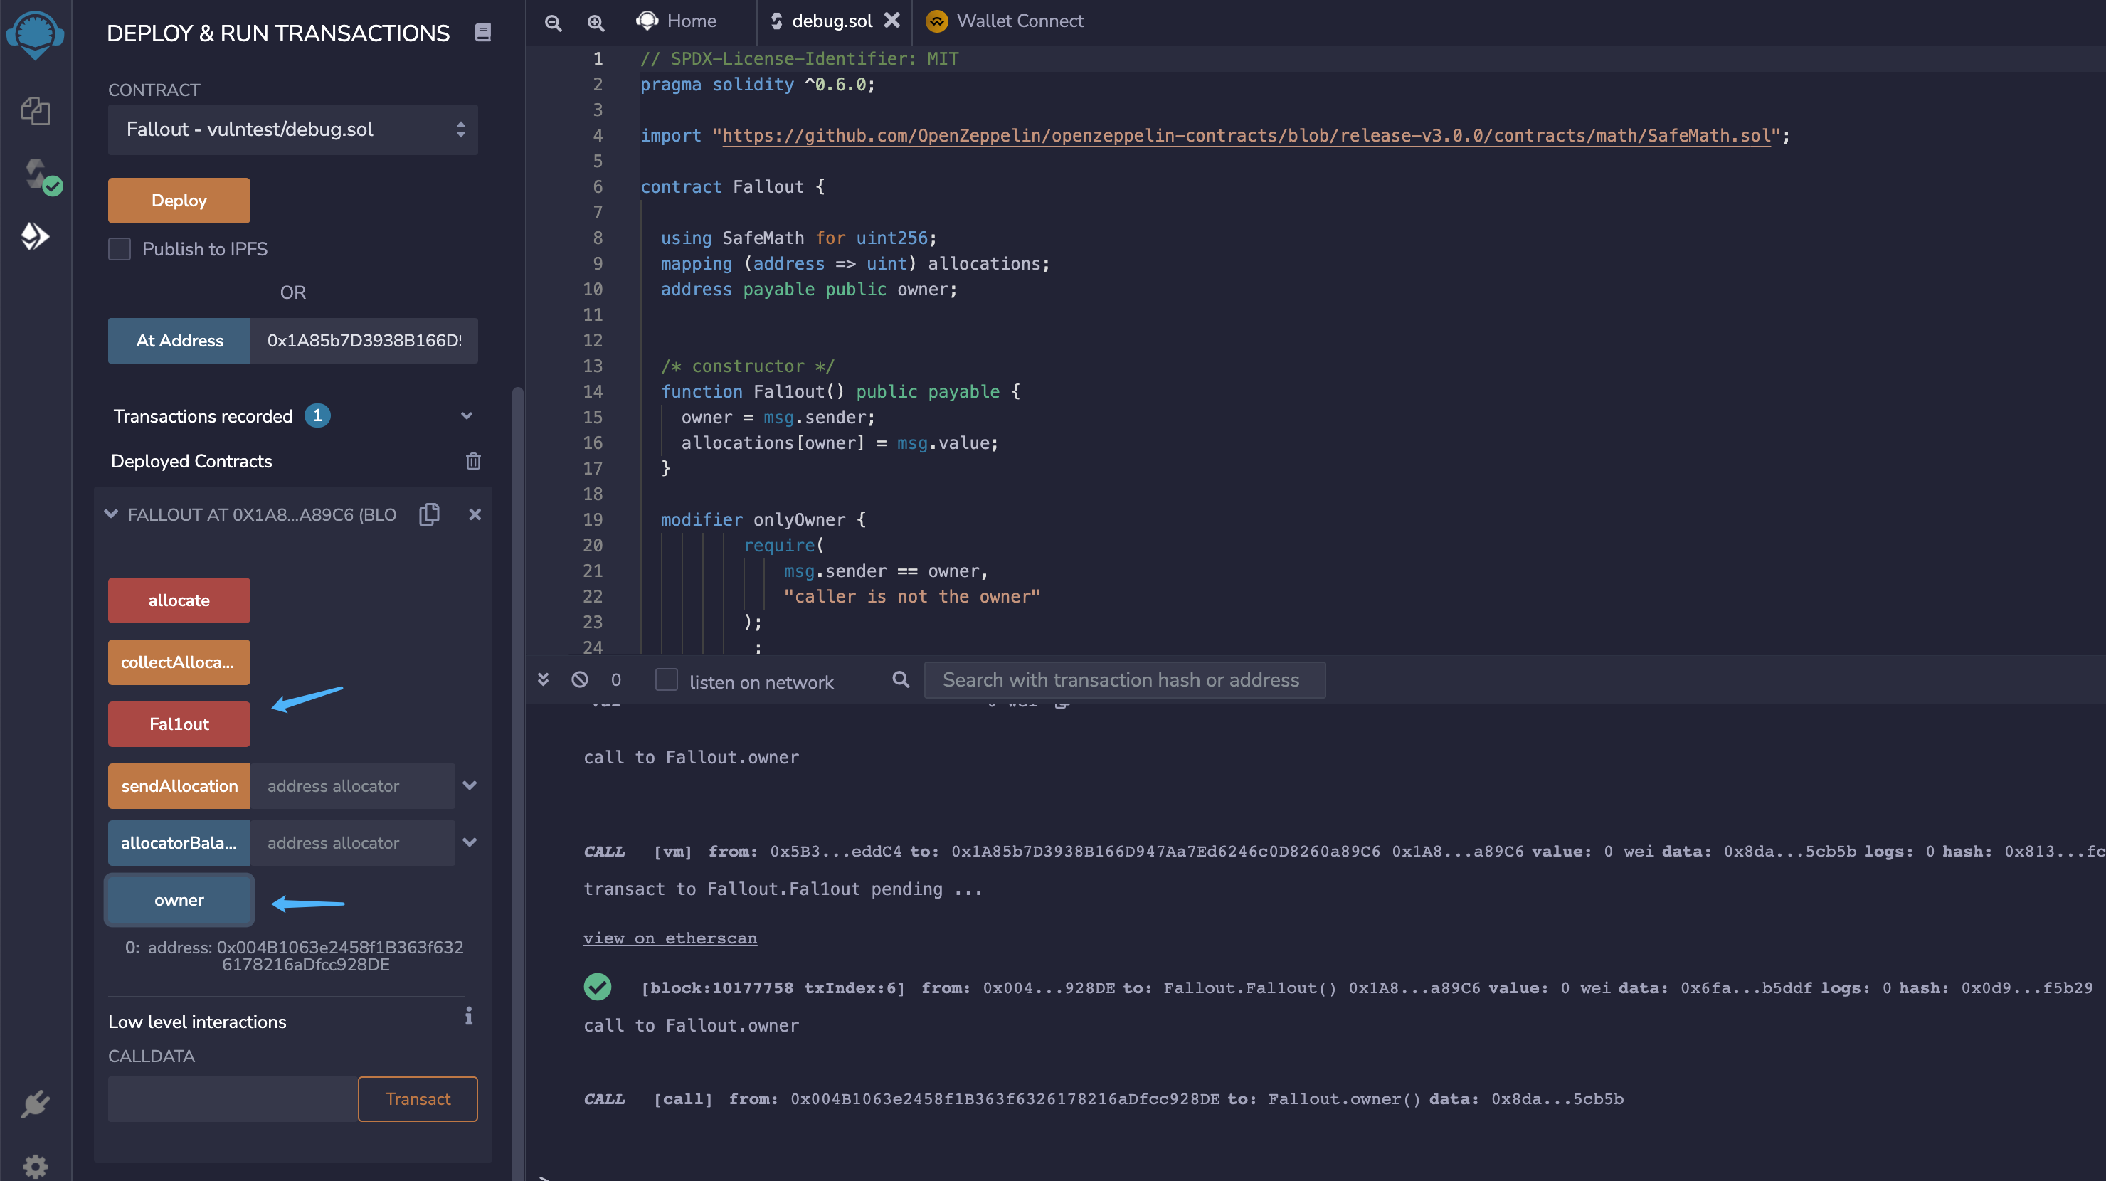This screenshot has height=1181, width=2106.
Task: Toggle terminal panel with the double chevron icon
Action: pyautogui.click(x=543, y=679)
